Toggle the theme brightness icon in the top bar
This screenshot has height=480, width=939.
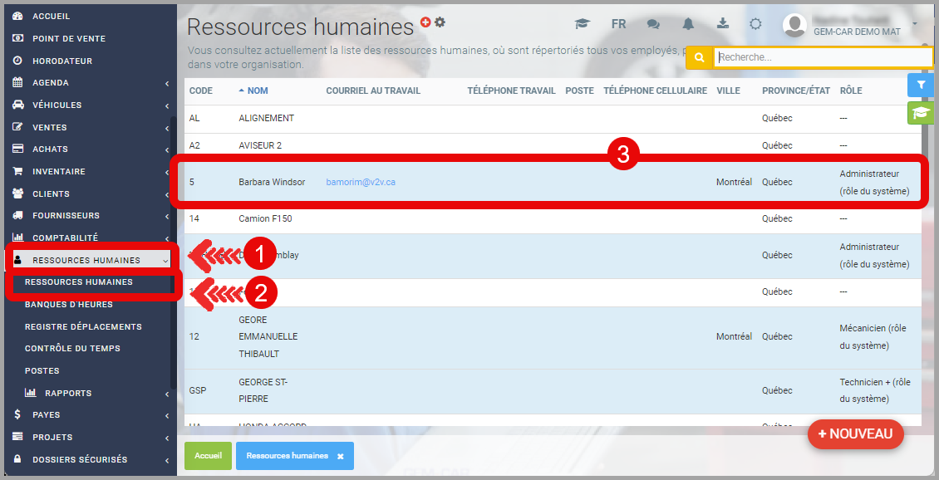click(755, 24)
